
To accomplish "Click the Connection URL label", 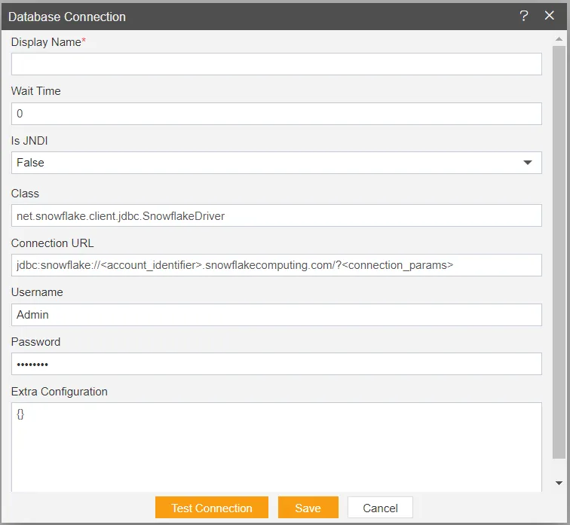I will click(52, 243).
